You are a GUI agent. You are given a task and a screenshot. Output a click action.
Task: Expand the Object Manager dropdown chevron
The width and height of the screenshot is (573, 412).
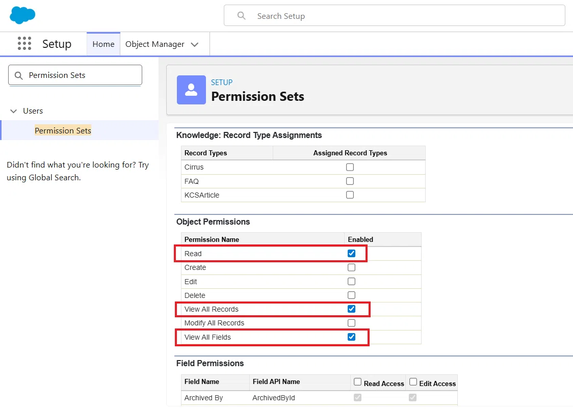(x=195, y=44)
